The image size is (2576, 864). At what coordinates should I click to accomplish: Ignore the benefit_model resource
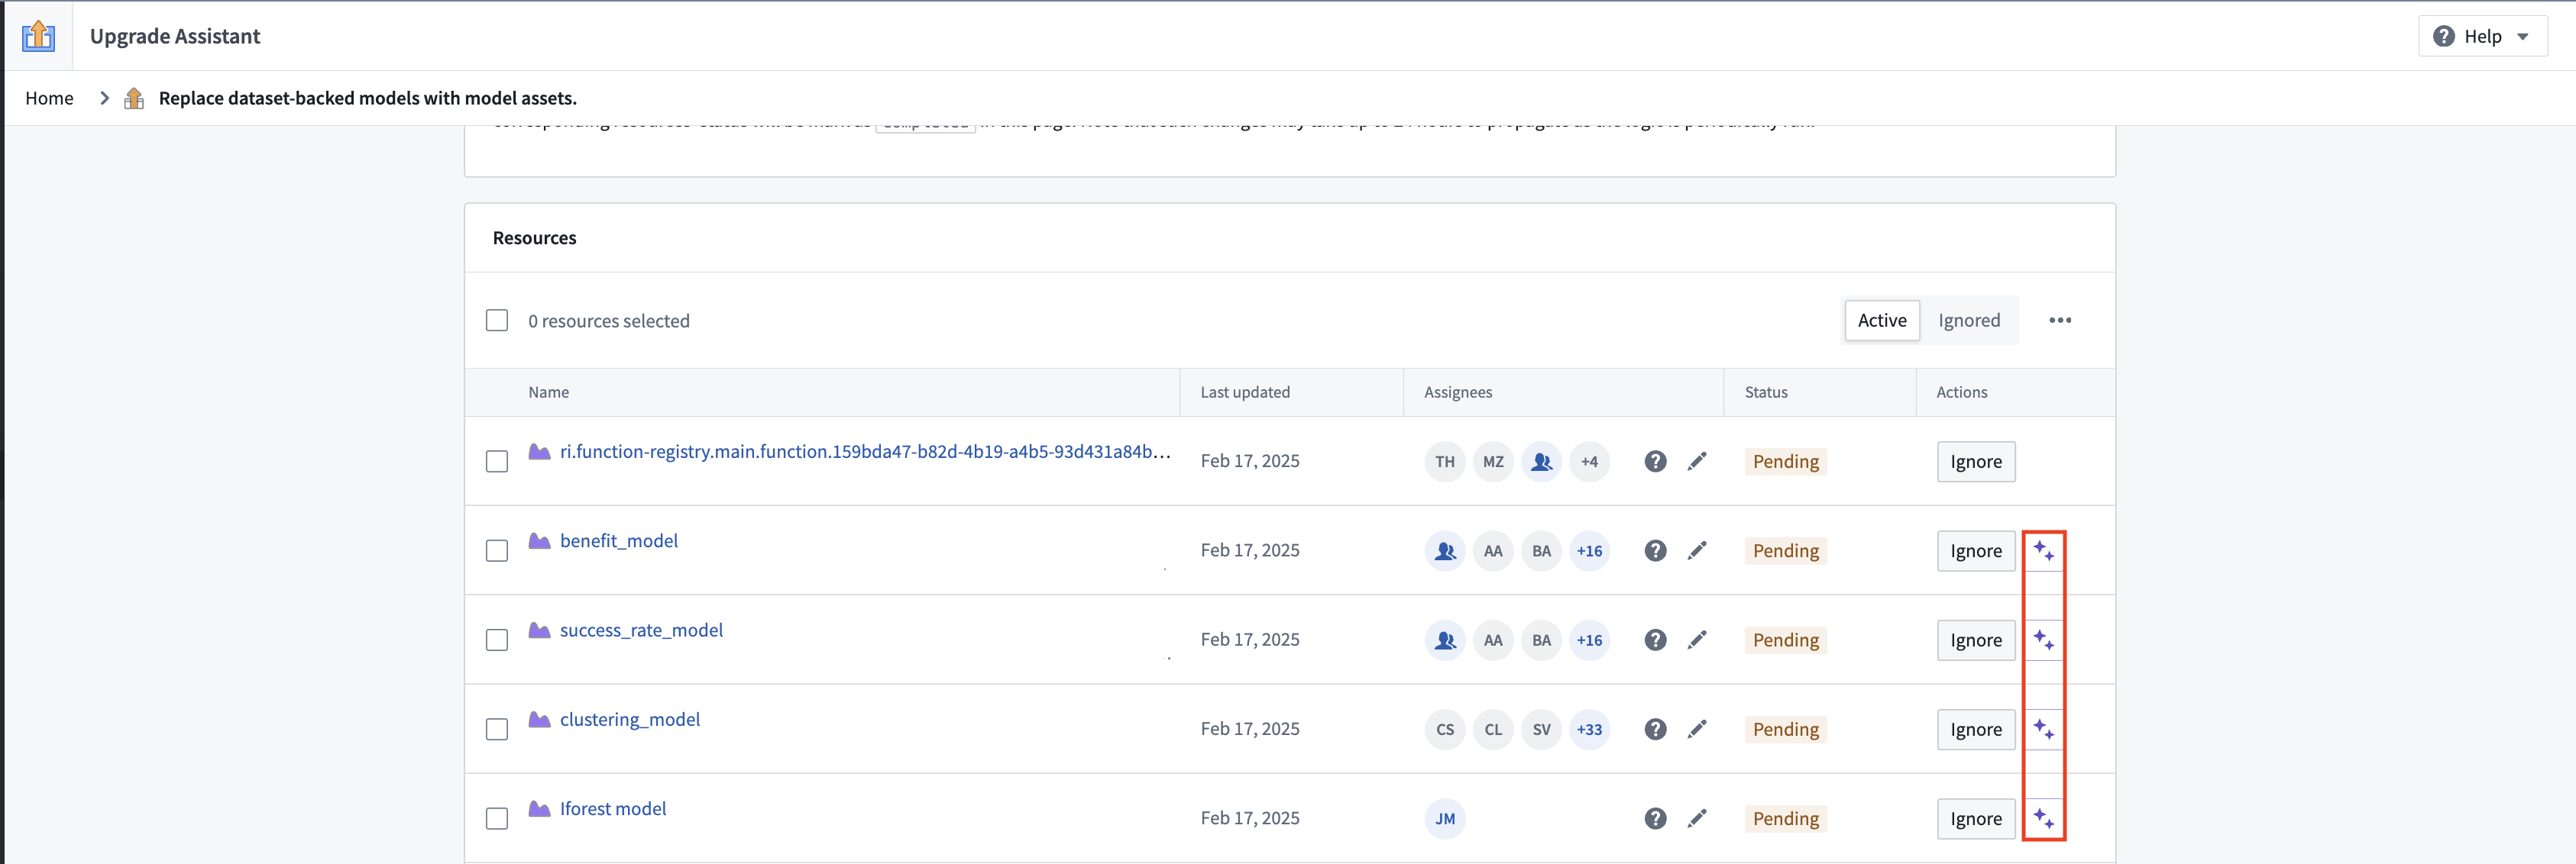coord(1976,551)
